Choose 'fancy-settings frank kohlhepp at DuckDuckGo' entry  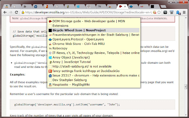94,71
